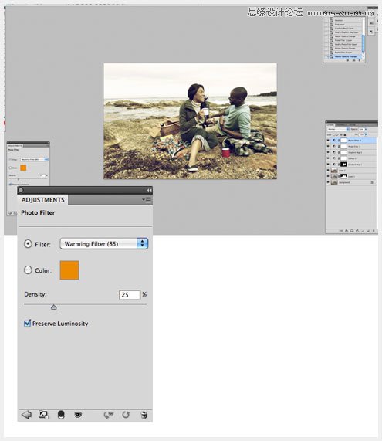Click the expanded view switch icon in Adjustments
This screenshot has height=441, width=382.
pos(44,415)
